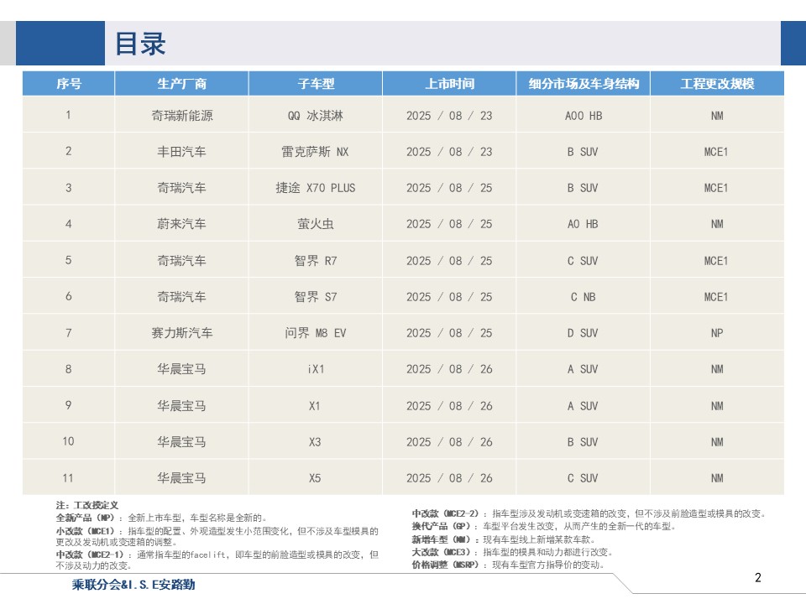Select the A SUV cell in the iX1 row
Image resolution: width=806 pixels, height=604 pixels.
pyautogui.click(x=584, y=369)
